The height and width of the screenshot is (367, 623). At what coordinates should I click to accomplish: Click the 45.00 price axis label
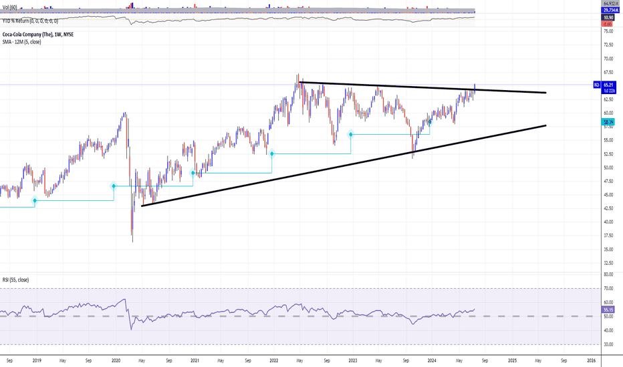pos(608,195)
